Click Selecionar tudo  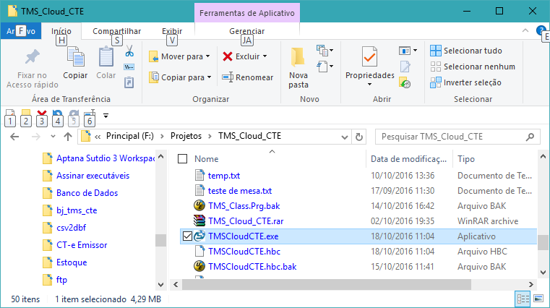pyautogui.click(x=466, y=51)
